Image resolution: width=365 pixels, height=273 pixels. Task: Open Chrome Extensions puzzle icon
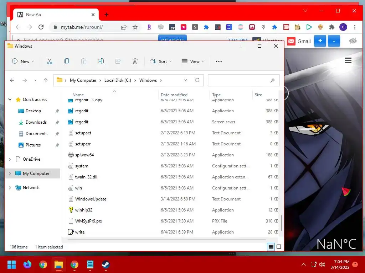click(332, 27)
